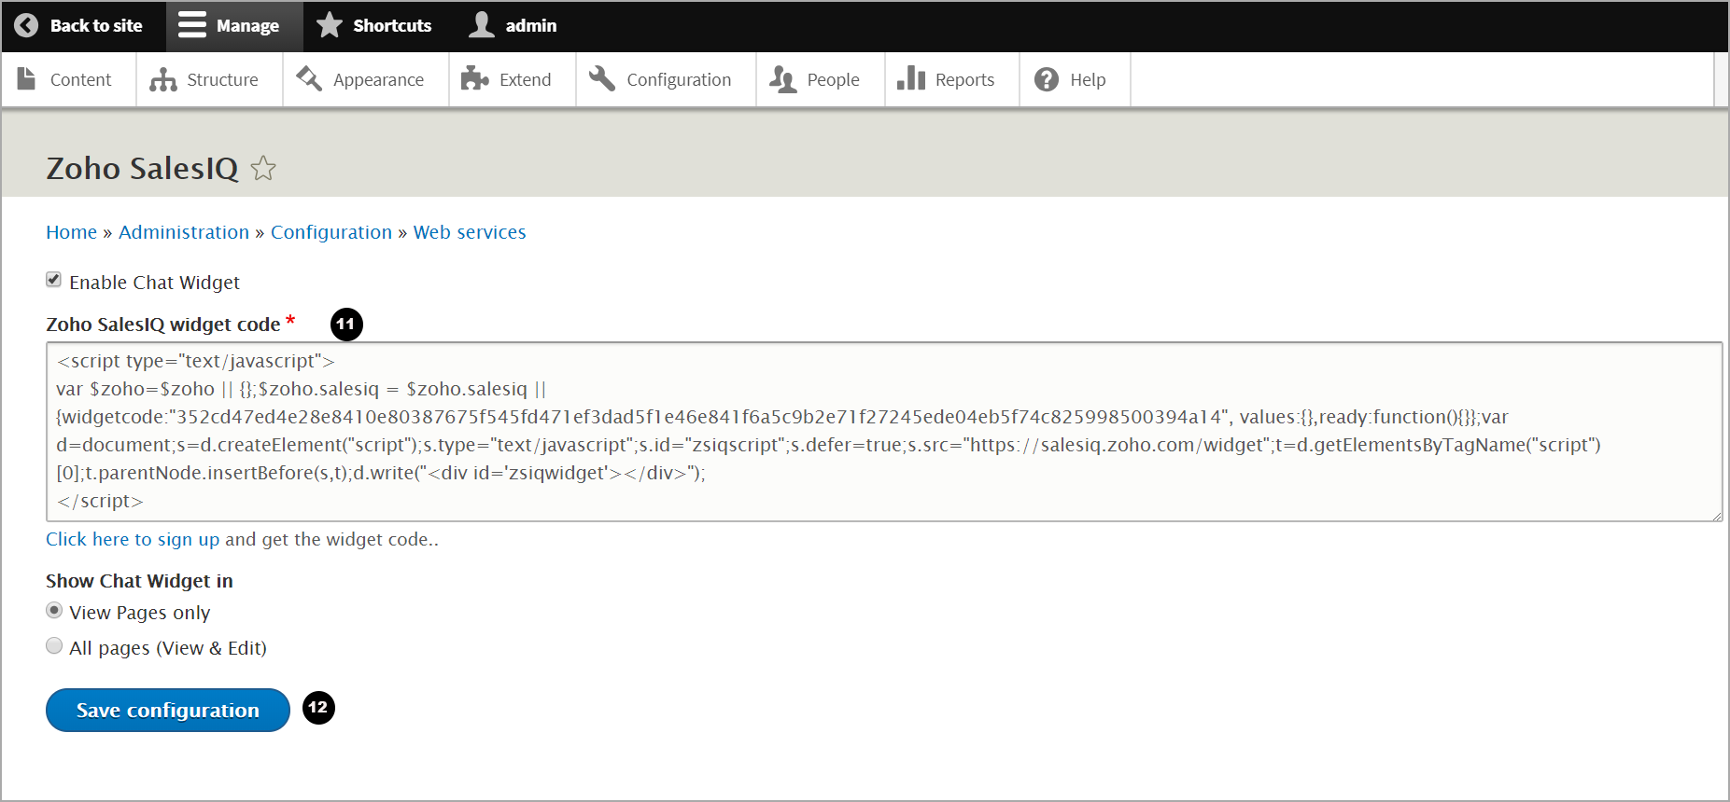Click the Extend puzzle piece icon
The height and width of the screenshot is (802, 1730).
(x=475, y=79)
